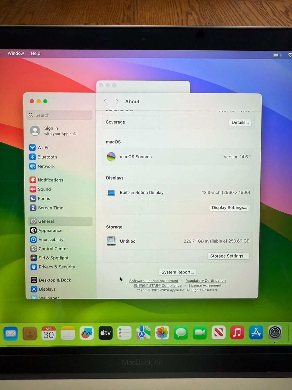Click the 13.3-inch (2560 × 1600) text
292x390 pixels.
click(x=226, y=193)
